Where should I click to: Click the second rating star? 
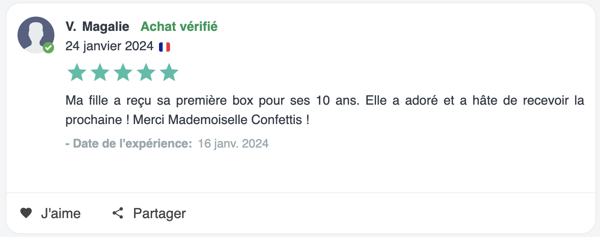coord(100,72)
